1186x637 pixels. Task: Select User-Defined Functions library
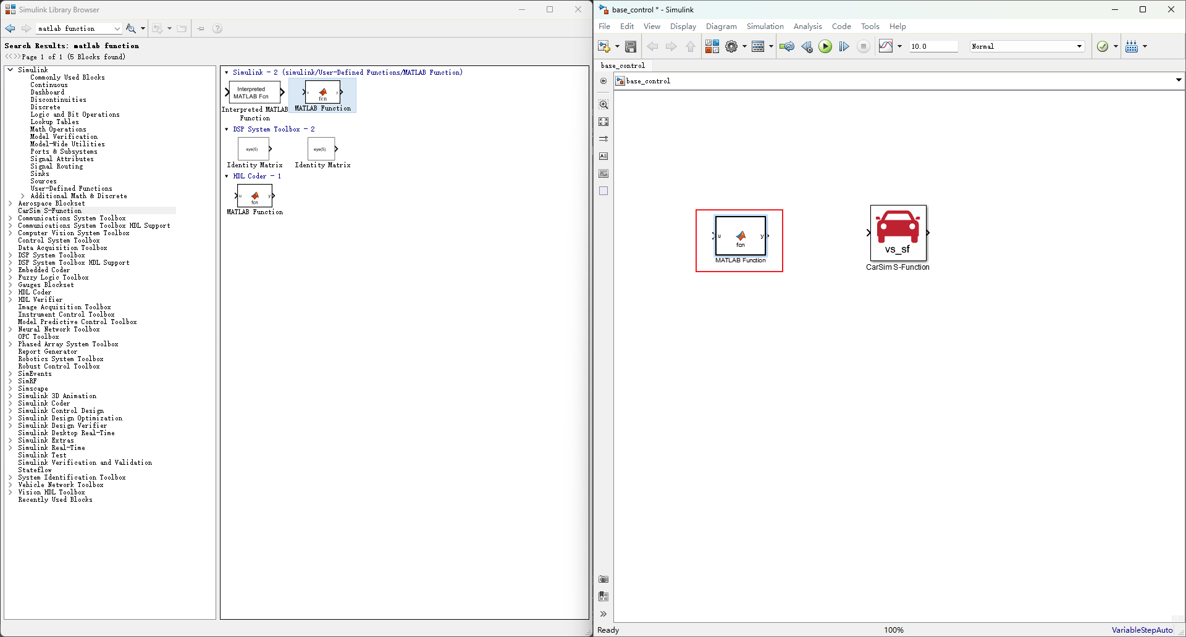click(x=71, y=188)
